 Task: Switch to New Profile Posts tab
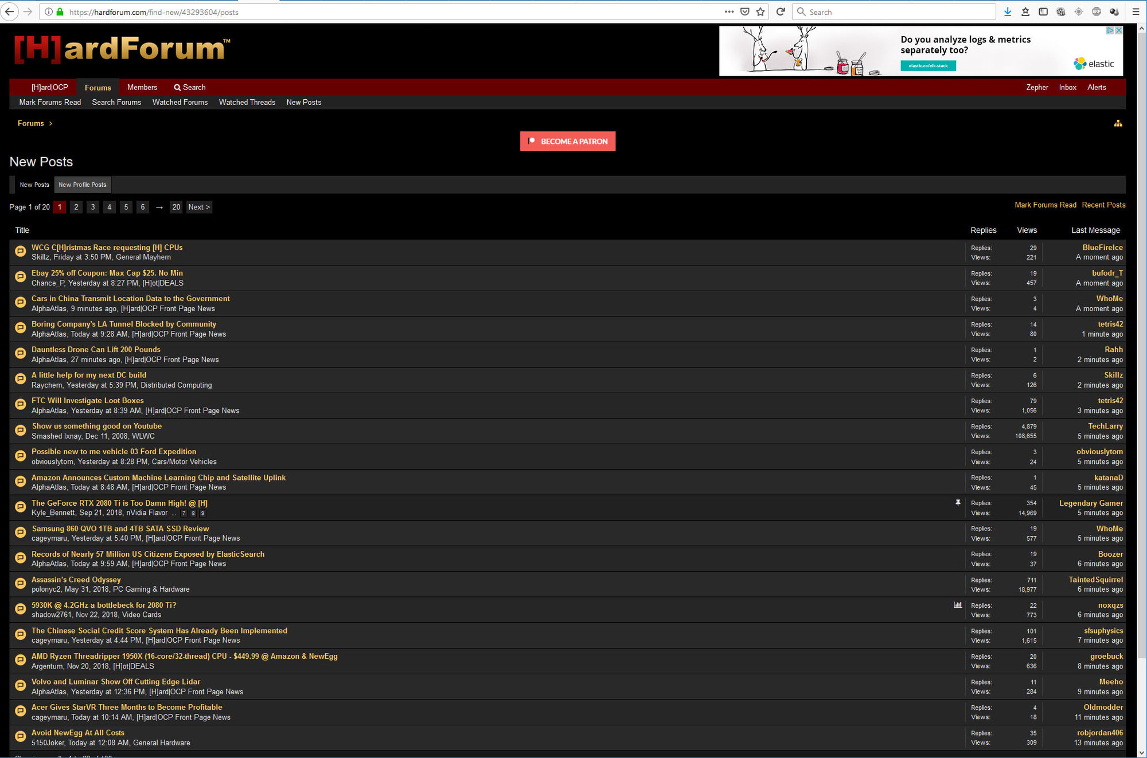83,185
